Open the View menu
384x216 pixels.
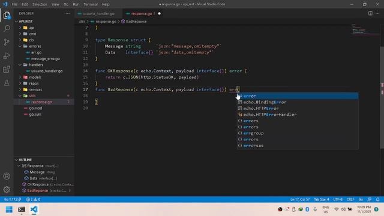(55, 4)
